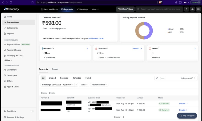Viewport: 202px width, 121px height.
Task: Open Home in the sidebar
Action: [x=19, y=17]
